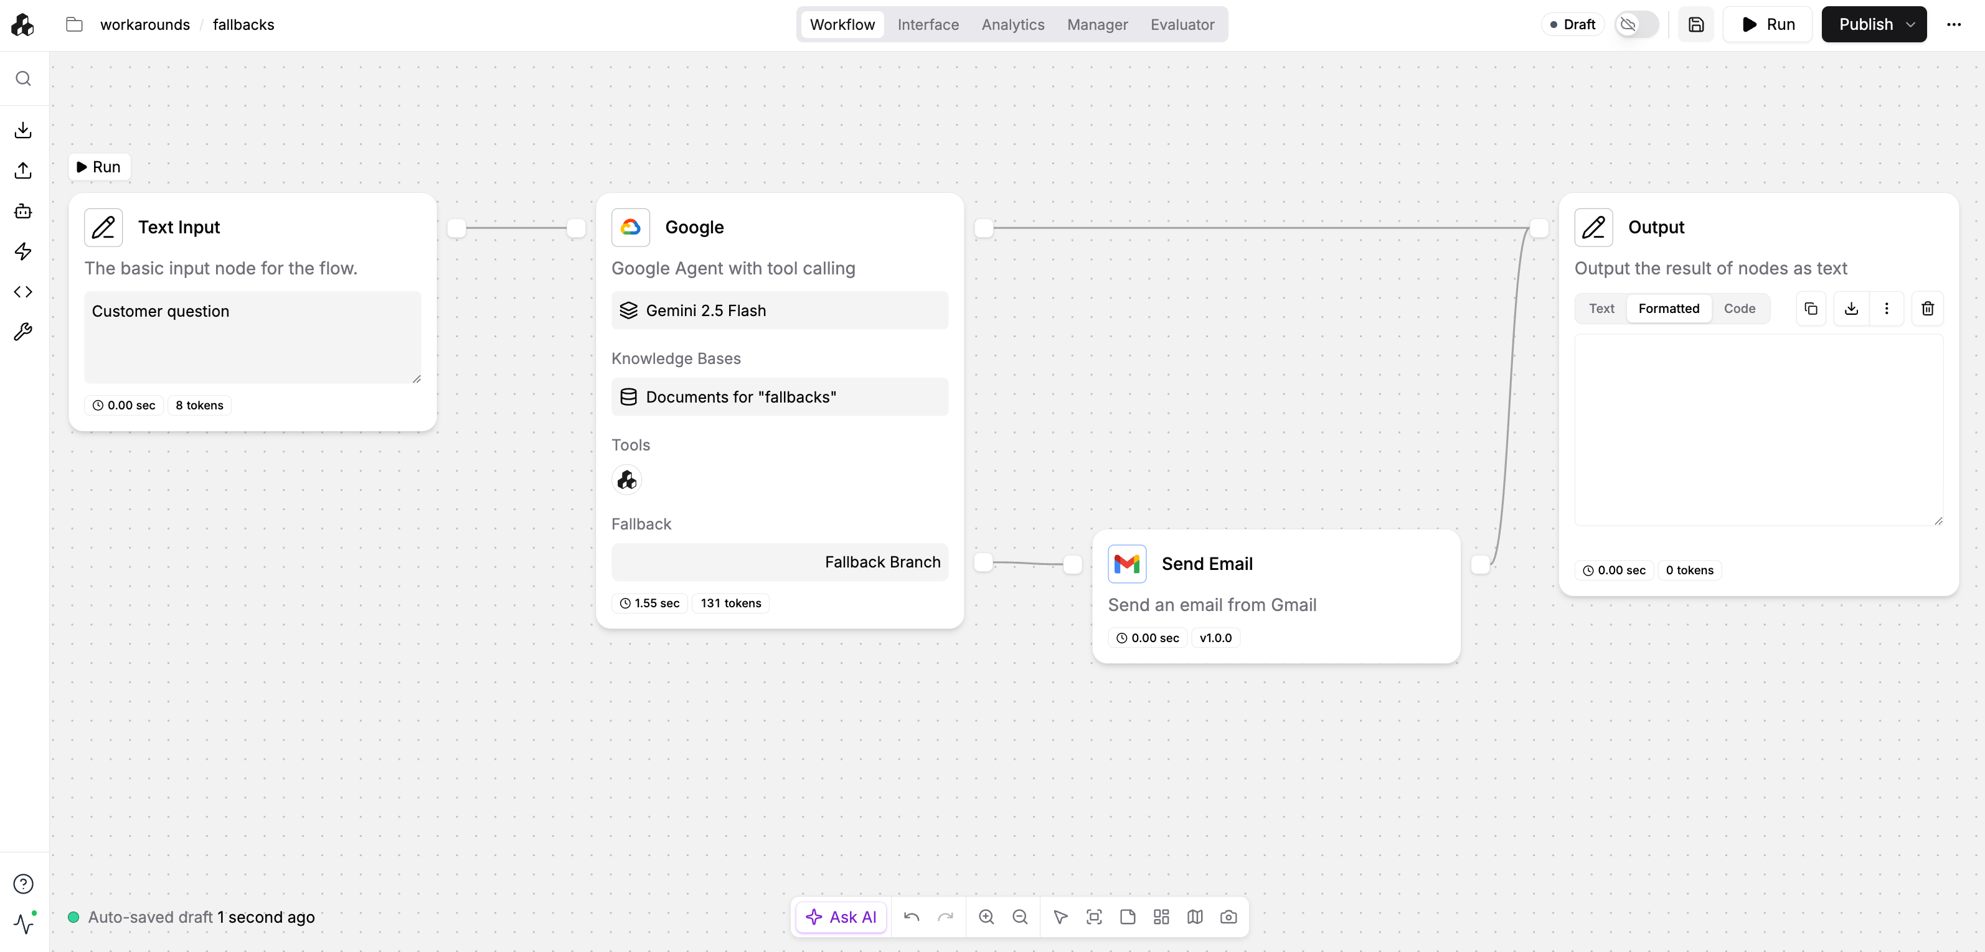
Task: Switch to the Analytics tab
Action: click(x=1012, y=25)
